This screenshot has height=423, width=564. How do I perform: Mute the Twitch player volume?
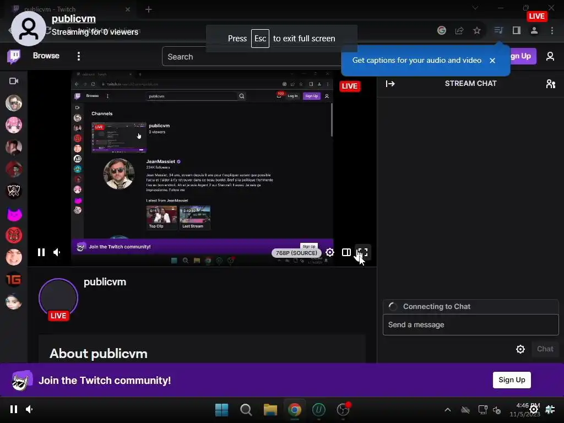click(x=57, y=252)
